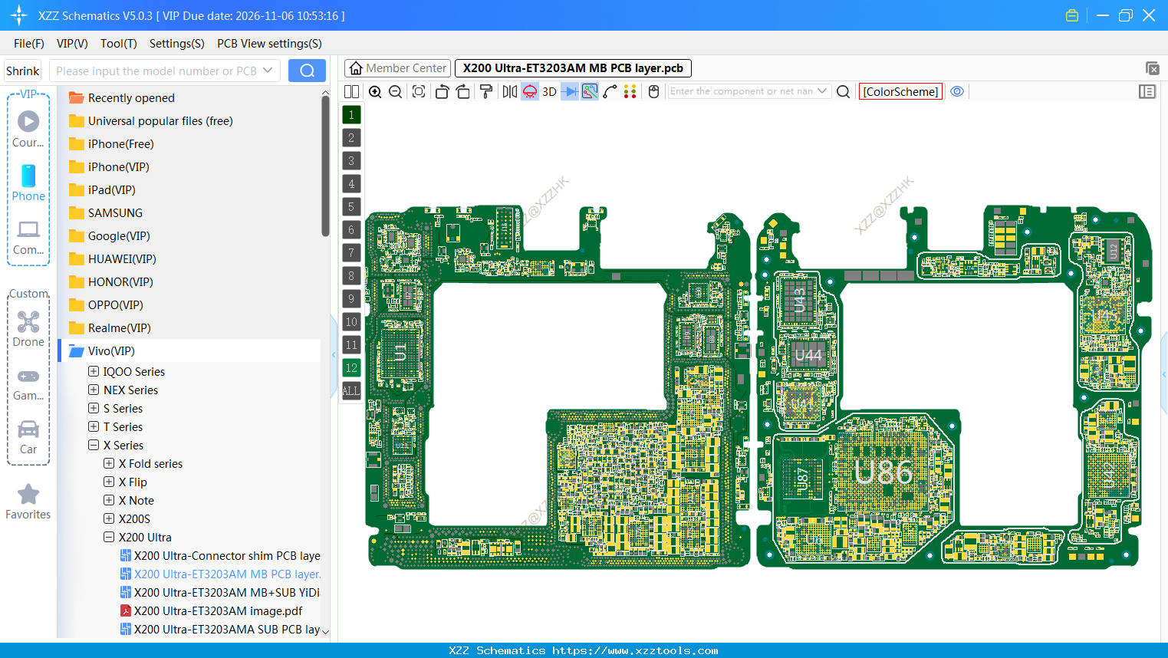Click the split-screen compare icon
Image resolution: width=1168 pixels, height=658 pixels.
pos(350,91)
